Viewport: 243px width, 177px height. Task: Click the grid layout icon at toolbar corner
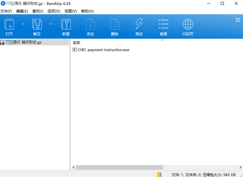point(238,20)
